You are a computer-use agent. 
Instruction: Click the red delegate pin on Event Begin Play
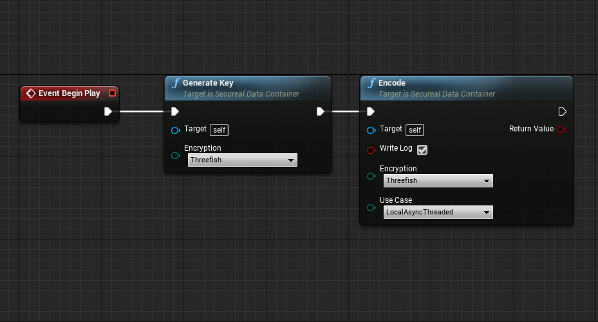pyautogui.click(x=112, y=93)
